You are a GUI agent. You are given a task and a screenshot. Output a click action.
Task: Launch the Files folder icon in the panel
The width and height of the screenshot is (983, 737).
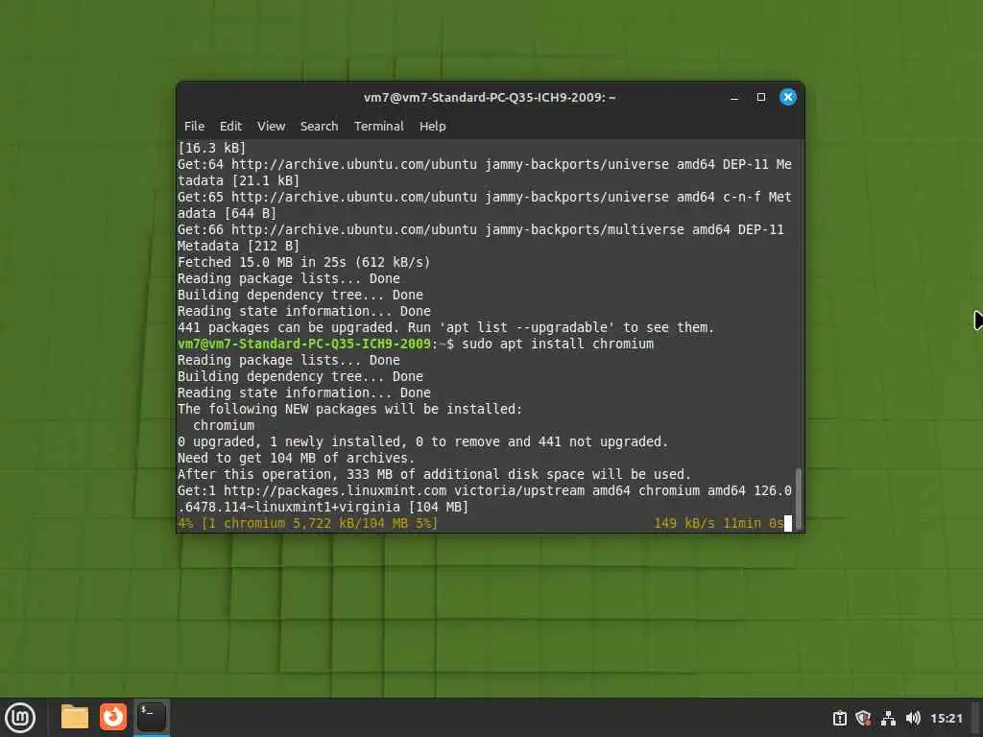coord(75,717)
